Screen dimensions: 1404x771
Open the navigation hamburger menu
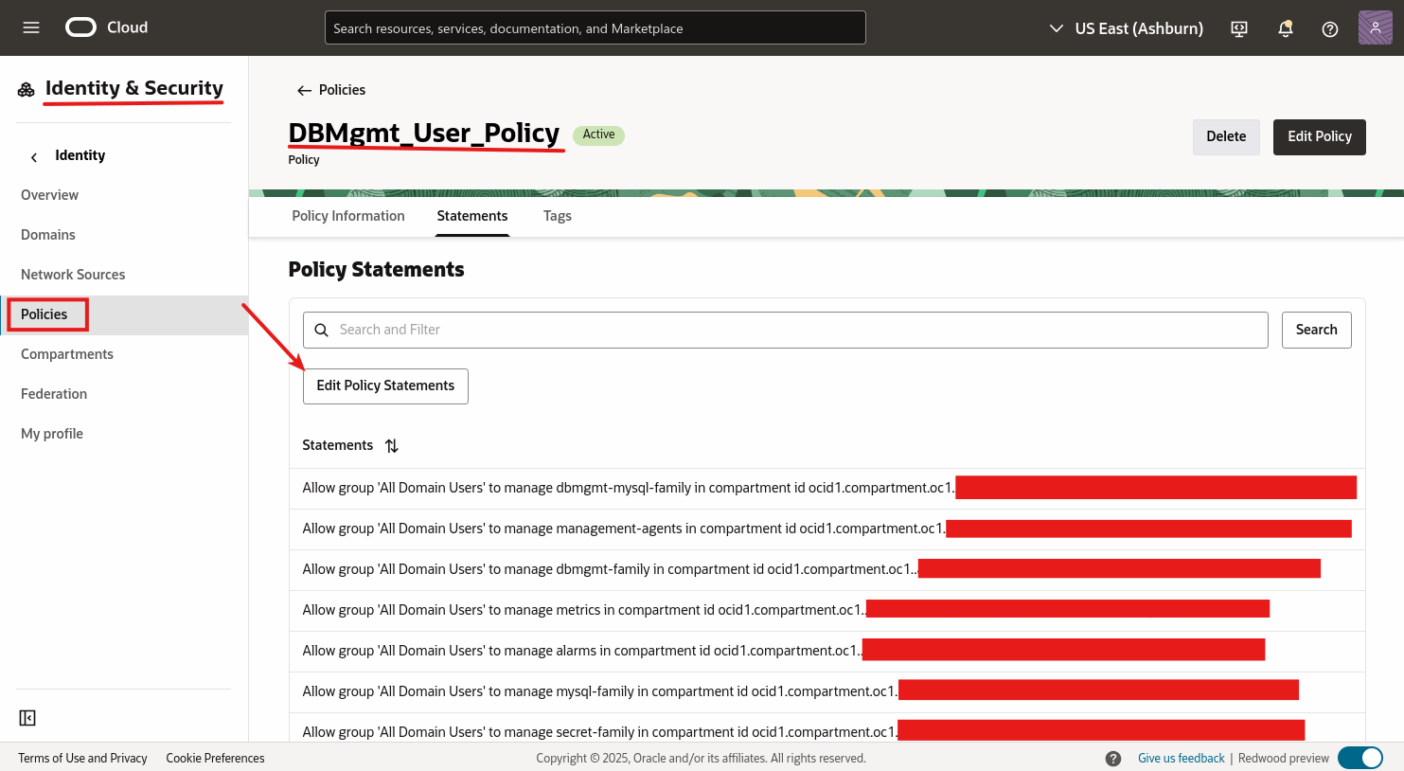pos(30,27)
